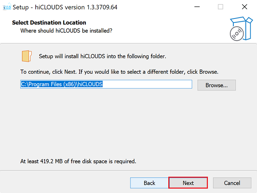Click the highlighted C:\Program Files (x86)\hiCLOUDS text
Screen dimensions: 257x193
tap(62, 84)
